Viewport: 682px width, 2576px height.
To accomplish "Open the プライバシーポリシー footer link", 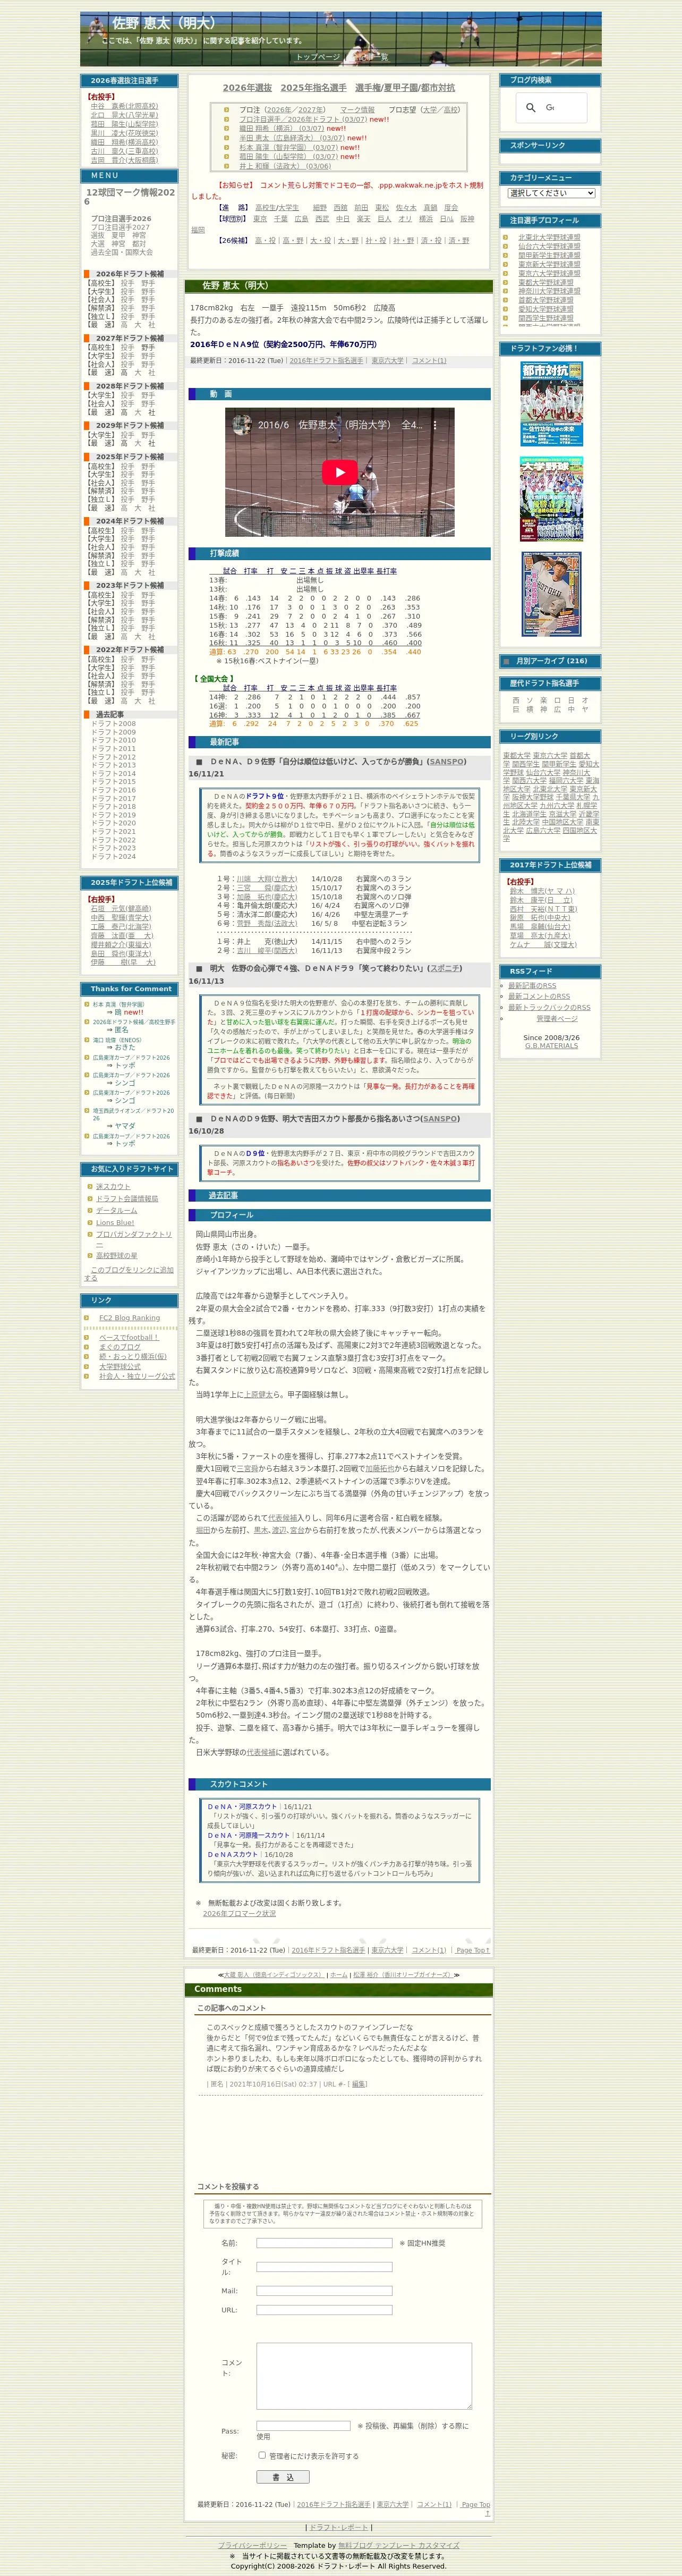I will pos(252,2545).
